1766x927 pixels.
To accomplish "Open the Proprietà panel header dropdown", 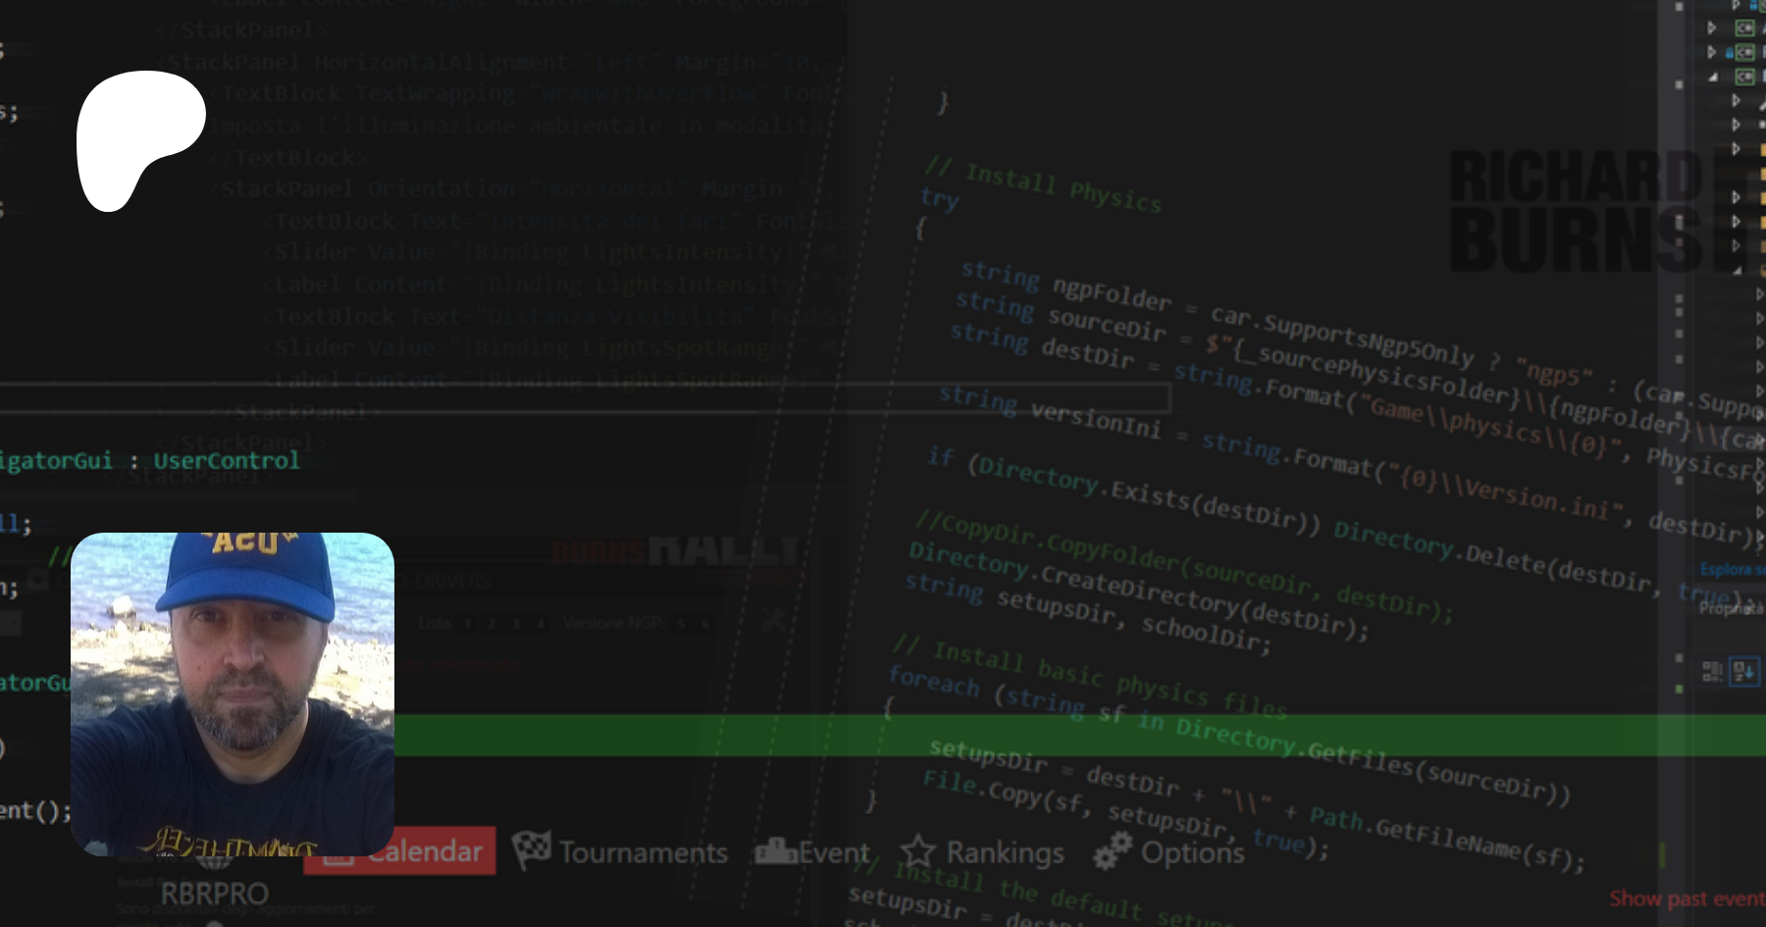I will [x=1731, y=608].
